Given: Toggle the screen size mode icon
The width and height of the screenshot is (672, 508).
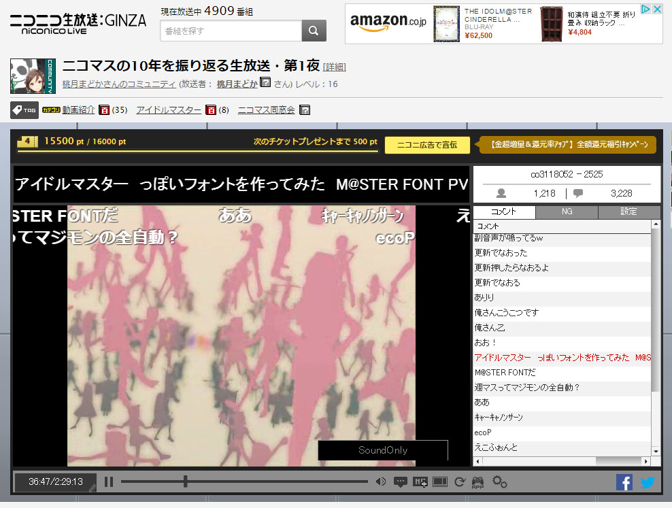Looking at the screenshot, I should point(439,482).
